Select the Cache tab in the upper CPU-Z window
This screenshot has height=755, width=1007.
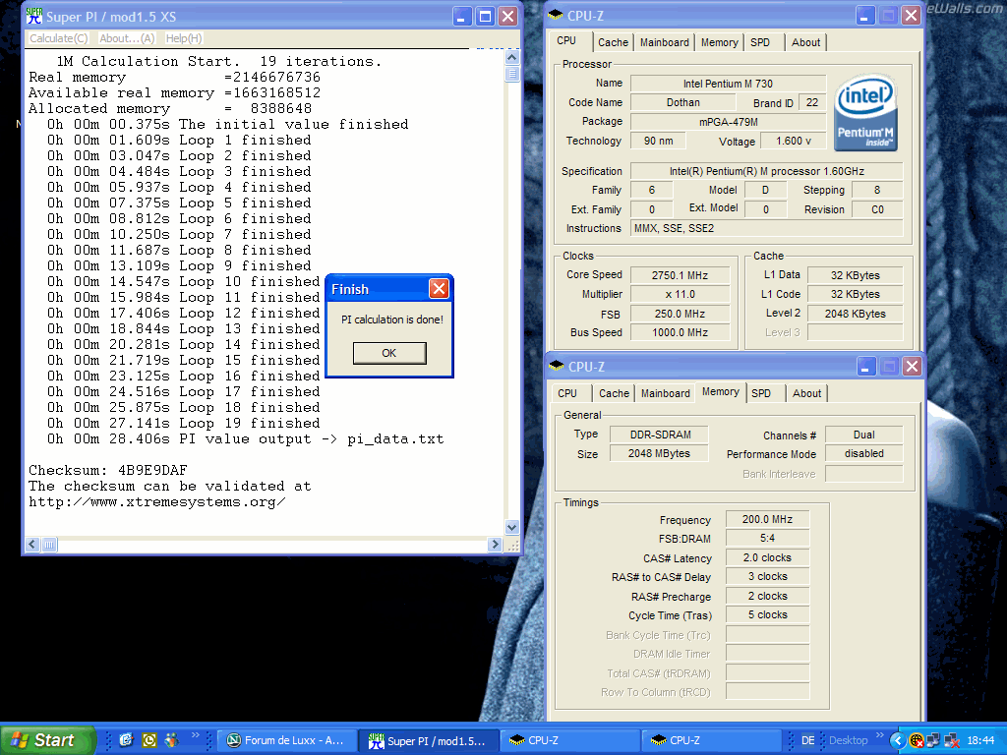click(x=613, y=42)
